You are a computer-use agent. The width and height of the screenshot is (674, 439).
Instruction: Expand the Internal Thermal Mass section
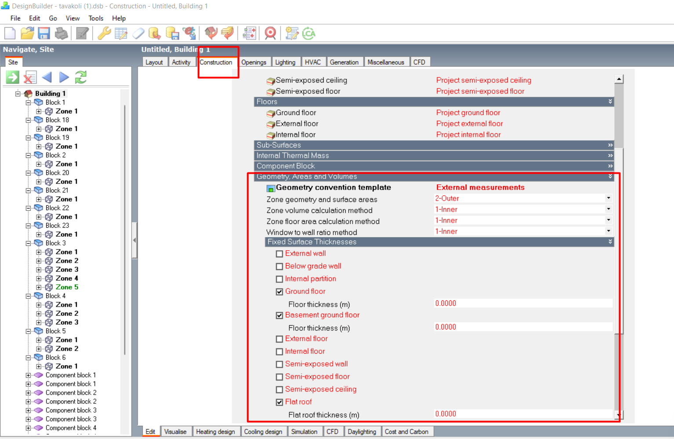pyautogui.click(x=434, y=156)
